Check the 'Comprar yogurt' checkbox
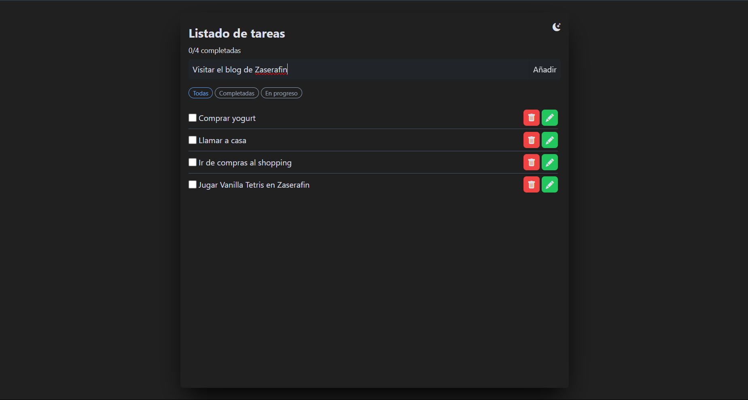This screenshot has height=400, width=748. tap(193, 118)
